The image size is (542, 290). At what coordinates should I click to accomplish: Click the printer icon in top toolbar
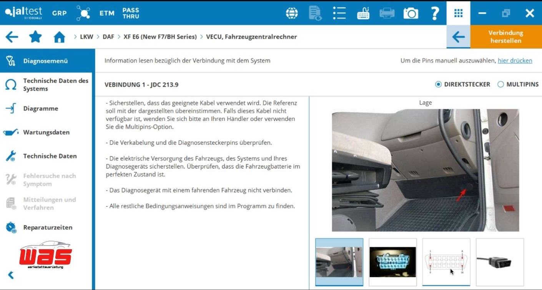(x=387, y=13)
